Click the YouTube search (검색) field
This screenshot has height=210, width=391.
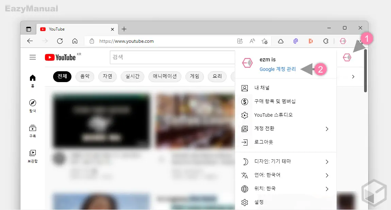(x=172, y=57)
